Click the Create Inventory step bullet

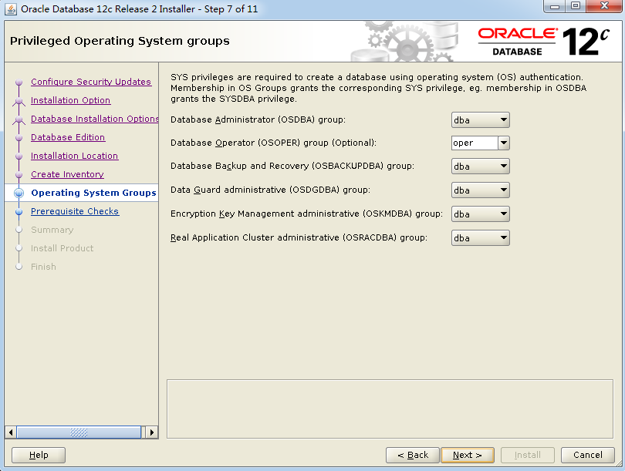(19, 175)
